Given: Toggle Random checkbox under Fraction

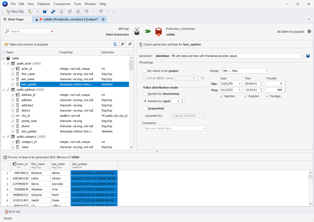Looking at the screenshot, I should pyautogui.click(x=268, y=96).
